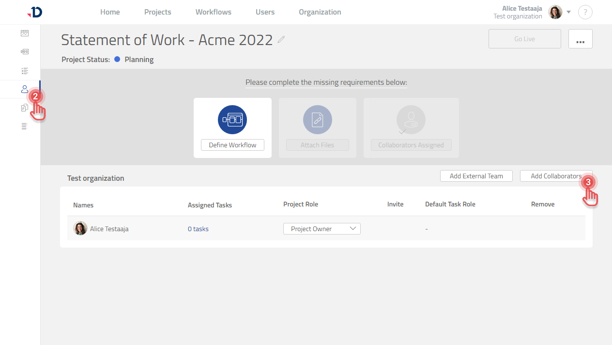The image size is (612, 345).
Task: Click the blue Define Workflow circle icon
Action: tap(232, 120)
